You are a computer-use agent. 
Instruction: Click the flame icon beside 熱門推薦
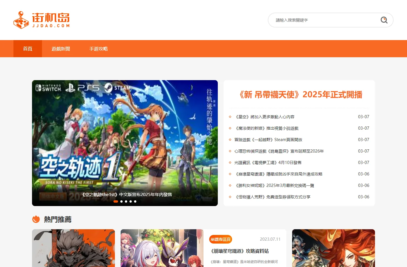click(36, 219)
